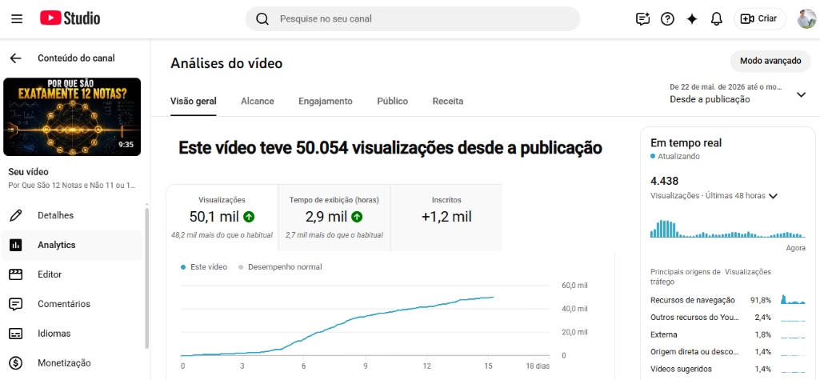This screenshot has width=820, height=380.
Task: Switch to the Receita tab
Action: [448, 102]
